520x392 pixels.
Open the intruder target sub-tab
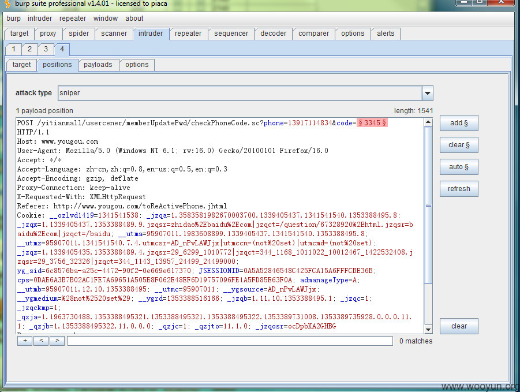(21, 65)
